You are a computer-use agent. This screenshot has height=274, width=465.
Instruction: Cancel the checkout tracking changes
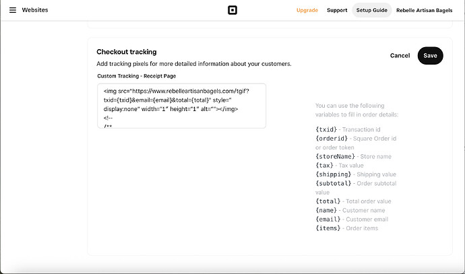(400, 55)
